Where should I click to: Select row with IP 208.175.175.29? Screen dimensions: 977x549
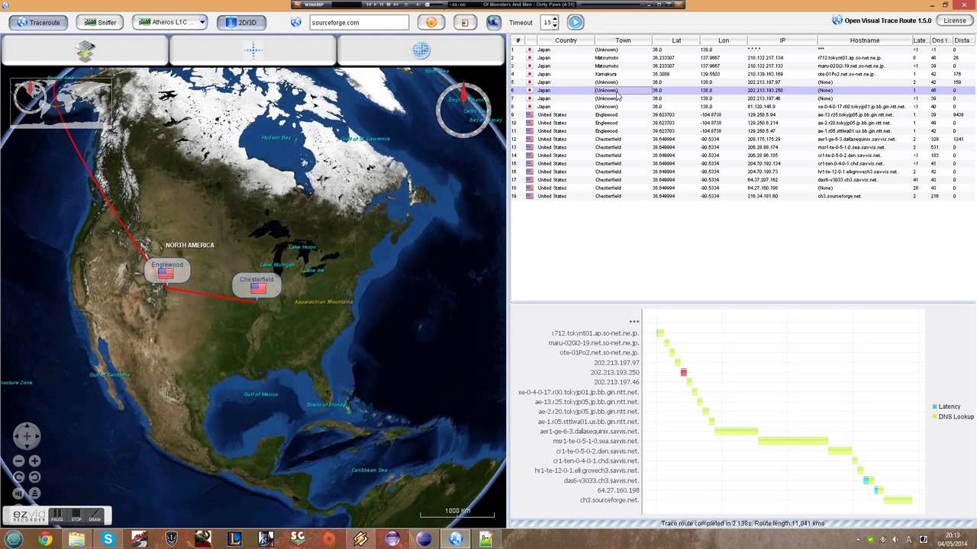pyautogui.click(x=743, y=139)
